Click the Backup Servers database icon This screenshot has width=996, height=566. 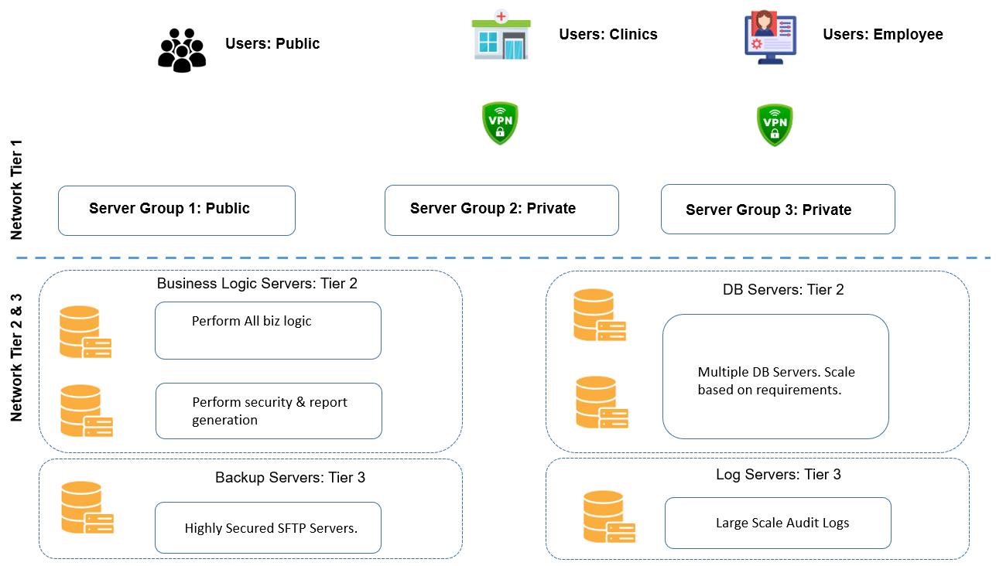(x=87, y=507)
